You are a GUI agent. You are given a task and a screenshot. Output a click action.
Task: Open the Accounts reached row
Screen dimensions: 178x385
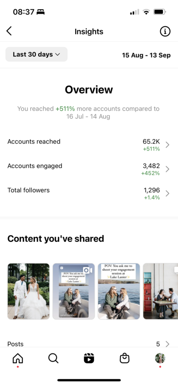coord(89,145)
